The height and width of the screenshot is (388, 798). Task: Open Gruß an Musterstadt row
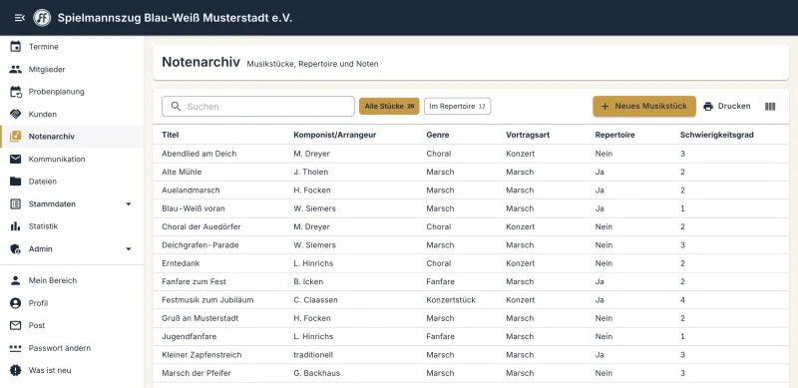471,318
